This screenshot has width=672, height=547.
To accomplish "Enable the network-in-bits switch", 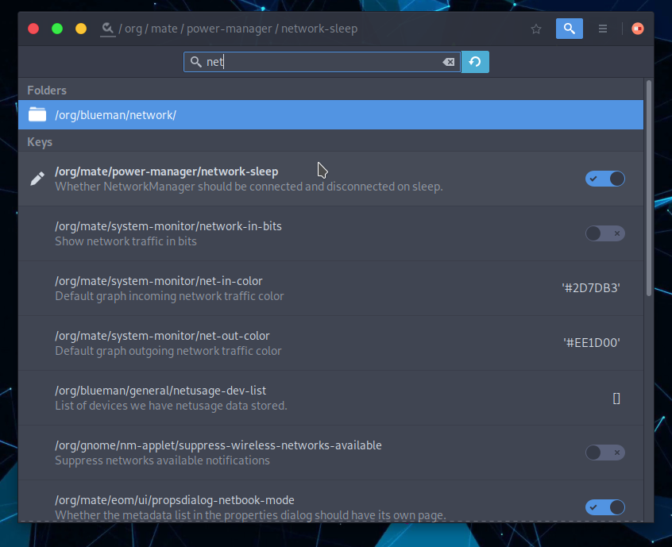I will point(605,233).
